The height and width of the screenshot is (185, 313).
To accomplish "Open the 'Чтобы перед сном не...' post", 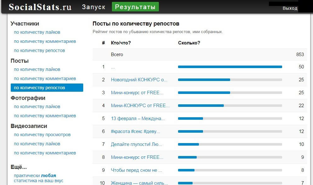I will (136, 170).
